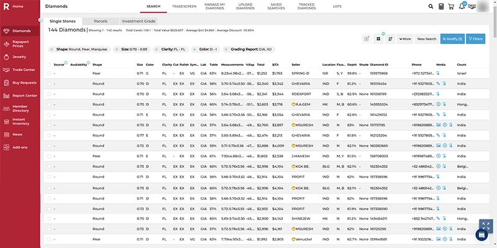Open the chat support bubble
Screen dimensions: 497x248
point(481,235)
